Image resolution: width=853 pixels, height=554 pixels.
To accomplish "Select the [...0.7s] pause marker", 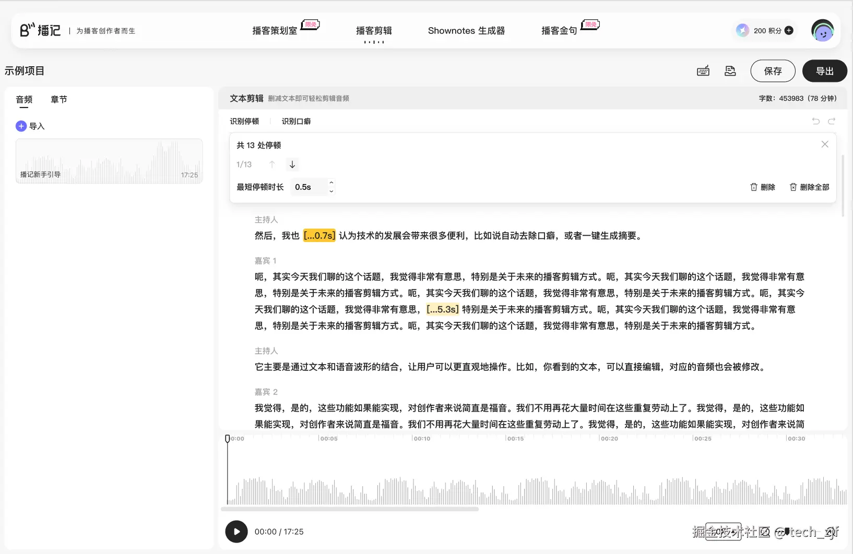I will tap(319, 236).
